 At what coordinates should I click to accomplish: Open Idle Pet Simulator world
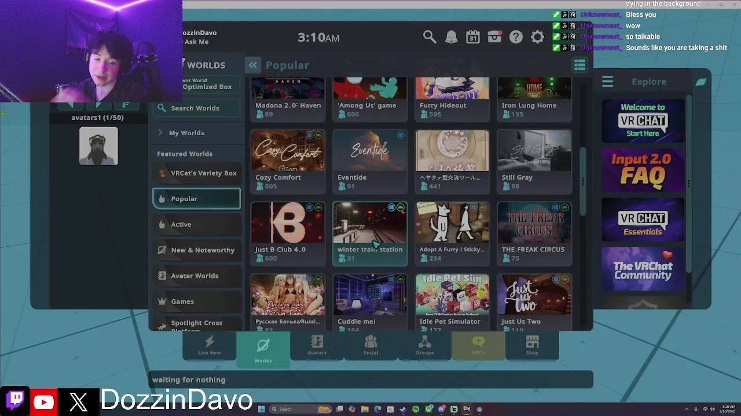click(452, 302)
